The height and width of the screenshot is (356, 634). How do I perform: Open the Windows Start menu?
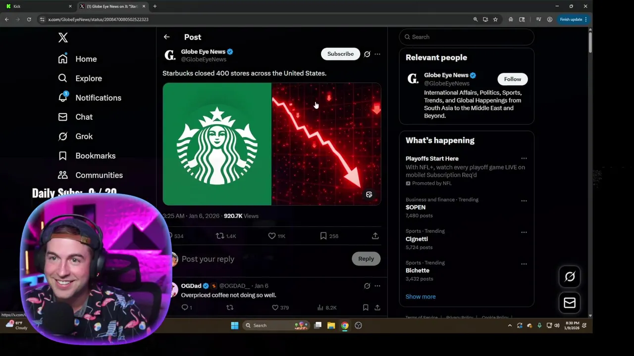click(x=235, y=325)
